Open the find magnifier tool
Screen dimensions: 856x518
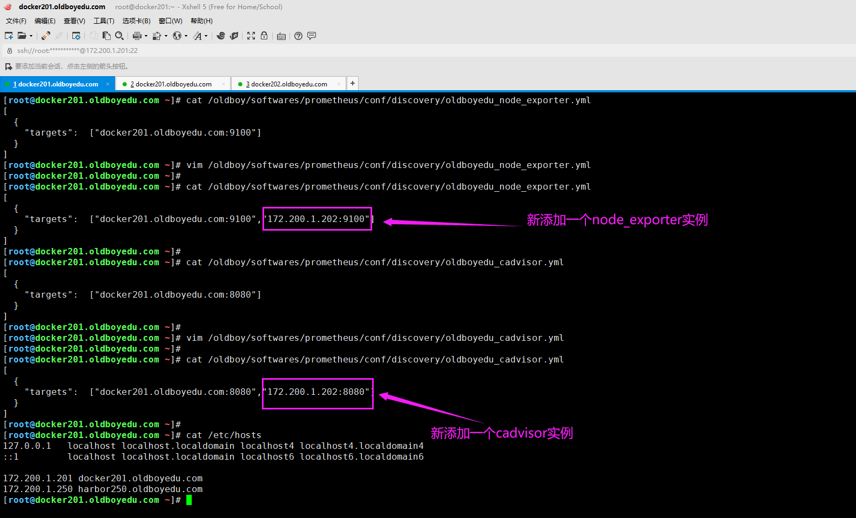click(119, 36)
